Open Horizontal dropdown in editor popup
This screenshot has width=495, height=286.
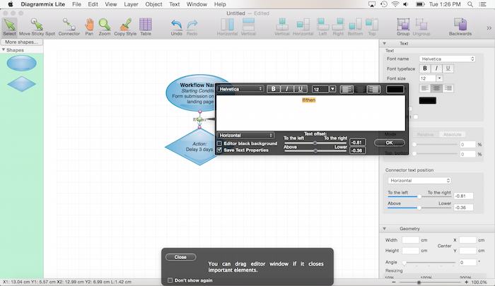pos(246,136)
